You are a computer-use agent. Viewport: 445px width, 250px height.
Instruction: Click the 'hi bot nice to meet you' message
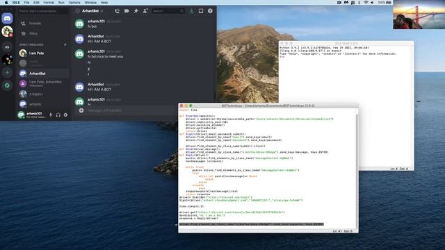tap(105, 56)
